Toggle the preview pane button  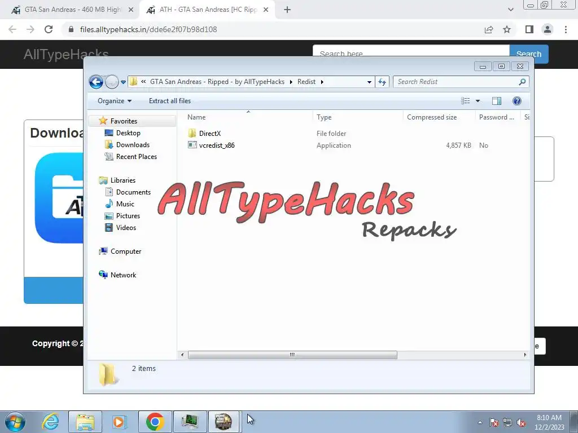[497, 101]
